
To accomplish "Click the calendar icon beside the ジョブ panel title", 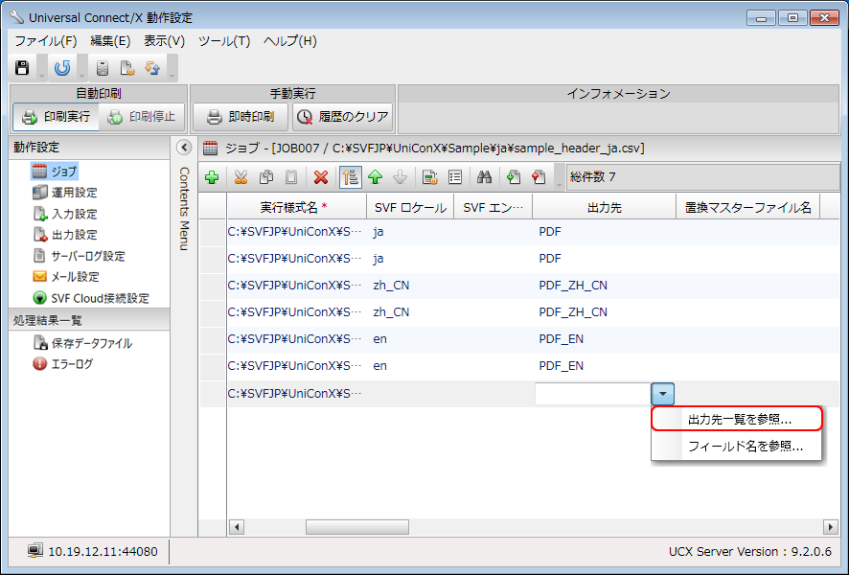I will (210, 148).
